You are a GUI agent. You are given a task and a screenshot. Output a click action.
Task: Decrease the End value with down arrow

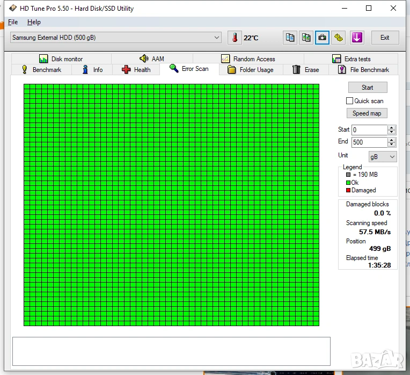pos(391,145)
